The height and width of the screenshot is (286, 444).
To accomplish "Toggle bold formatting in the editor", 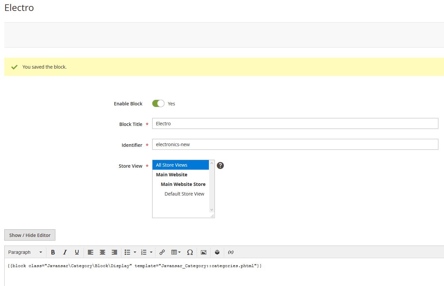I will [x=53, y=252].
